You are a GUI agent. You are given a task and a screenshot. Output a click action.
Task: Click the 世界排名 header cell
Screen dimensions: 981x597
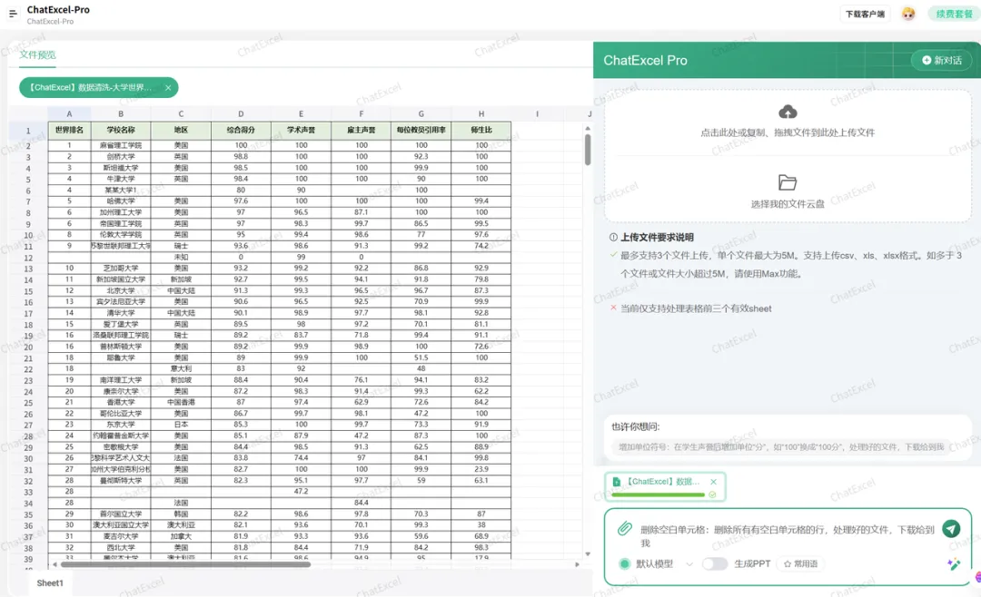(x=69, y=130)
